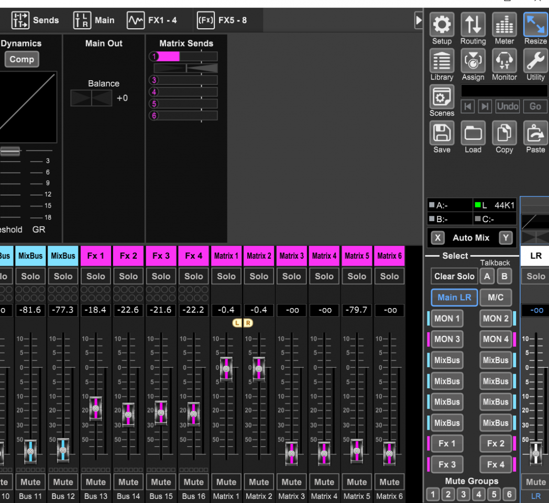Open the Setup gear icon
Viewport: 549px width, 503px height.
click(x=442, y=25)
